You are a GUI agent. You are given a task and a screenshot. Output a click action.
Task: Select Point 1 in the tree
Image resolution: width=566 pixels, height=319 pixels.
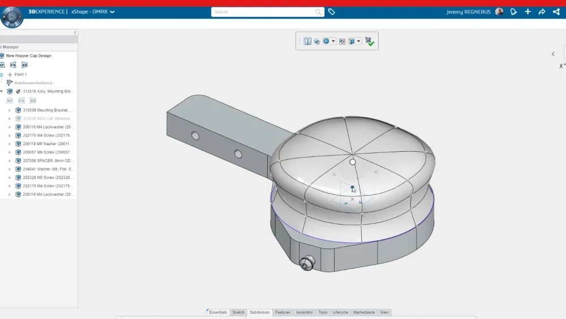(20, 74)
